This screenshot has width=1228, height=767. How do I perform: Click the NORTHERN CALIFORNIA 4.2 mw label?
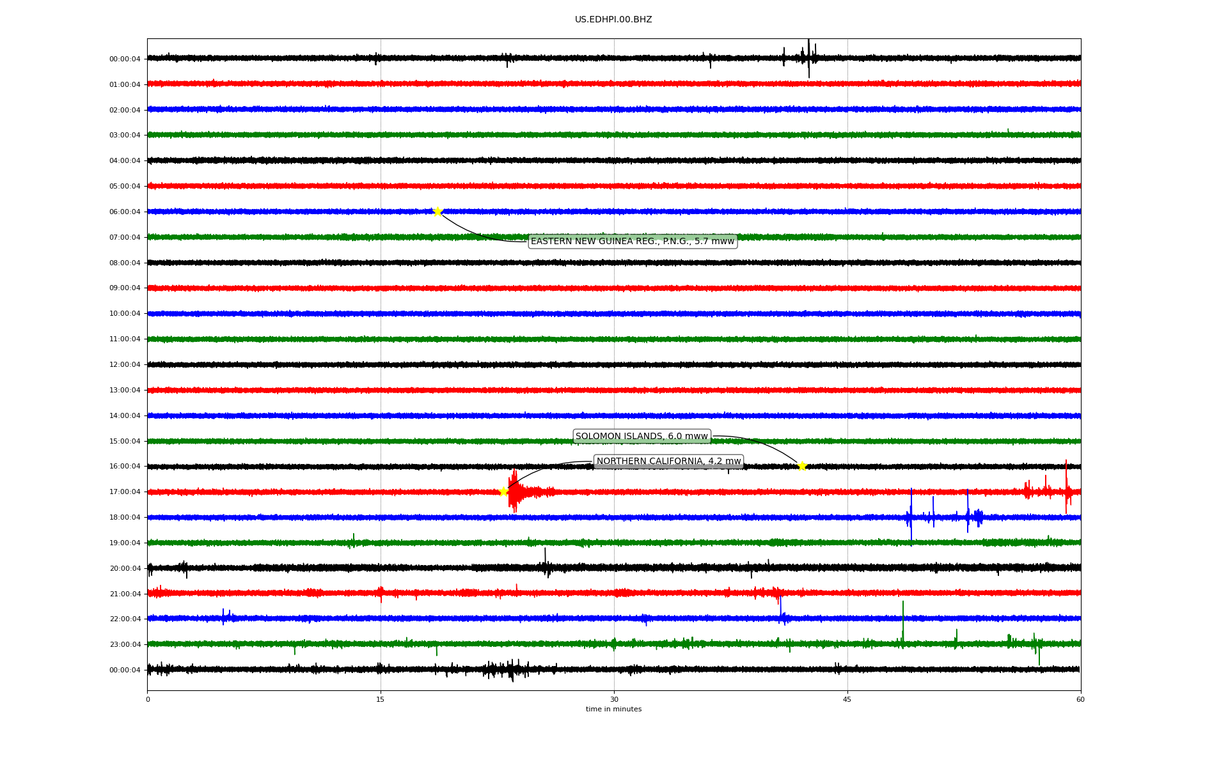pos(668,461)
